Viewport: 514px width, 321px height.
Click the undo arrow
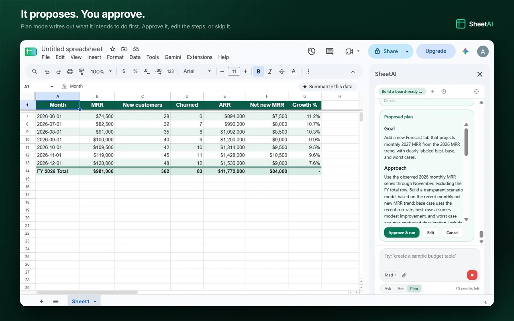47,71
